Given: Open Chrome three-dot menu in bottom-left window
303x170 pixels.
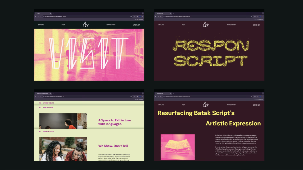Looking at the screenshot, I should 142,96.
